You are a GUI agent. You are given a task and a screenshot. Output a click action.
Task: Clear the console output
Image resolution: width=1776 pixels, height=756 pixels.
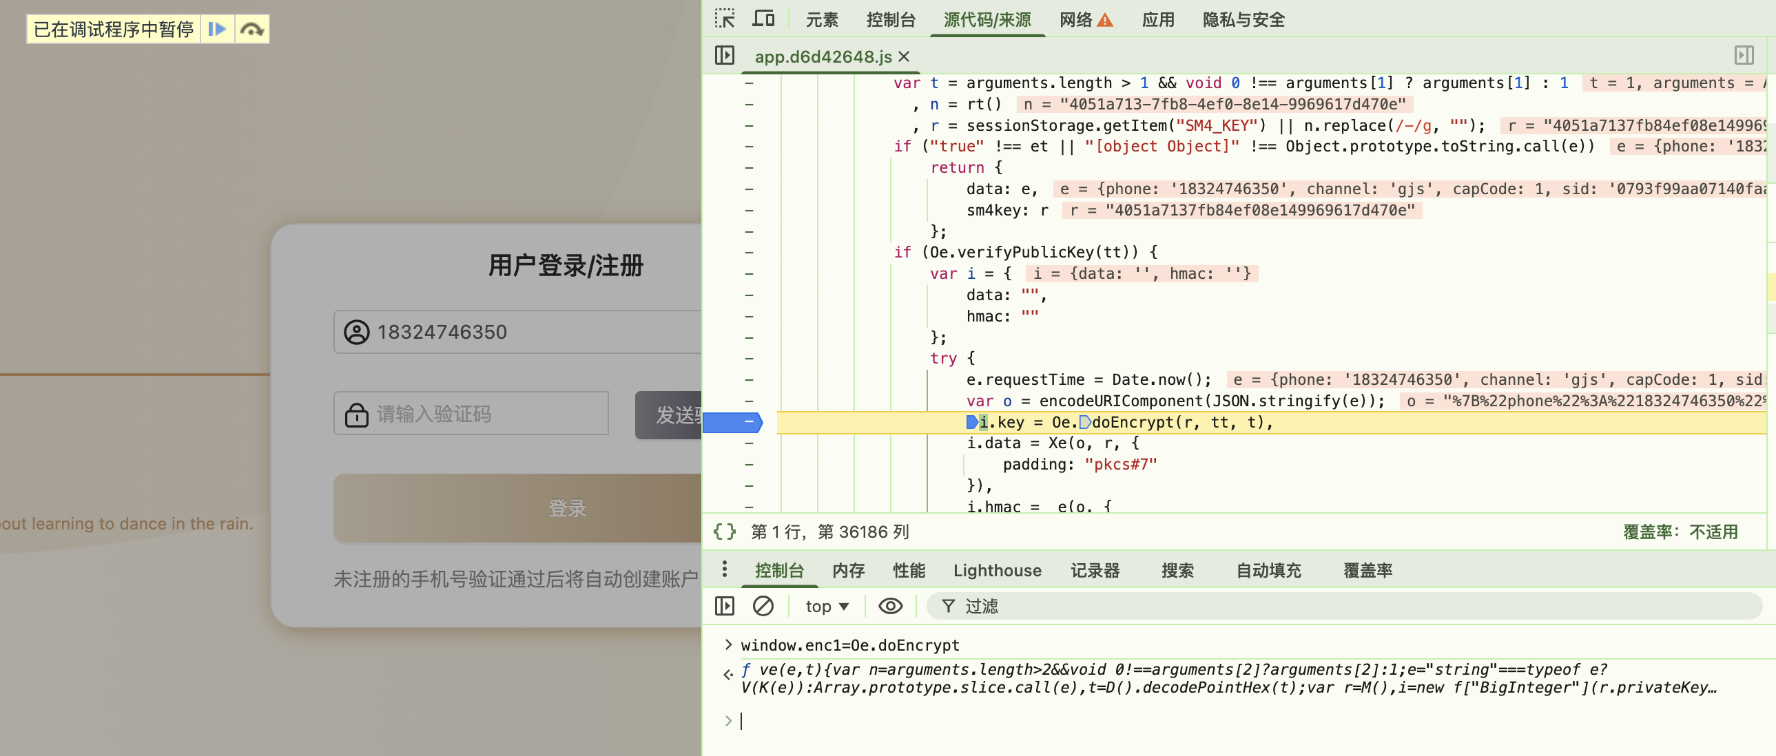coord(763,606)
